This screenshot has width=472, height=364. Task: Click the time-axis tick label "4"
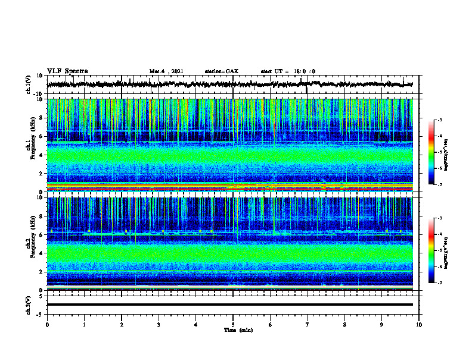195,325
